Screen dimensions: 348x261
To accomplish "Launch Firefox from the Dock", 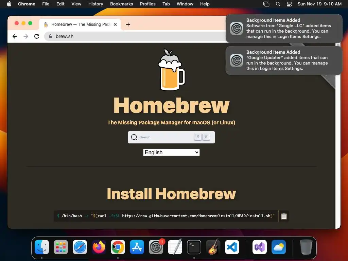I will tap(99, 247).
